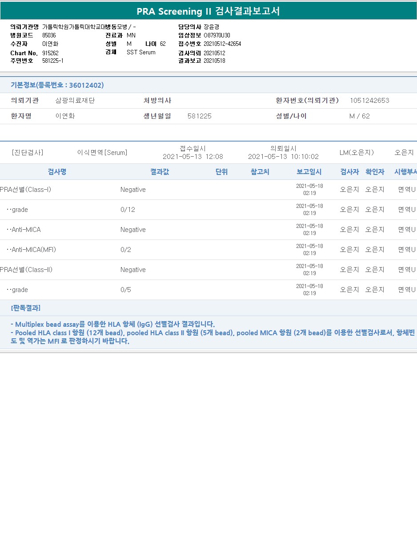Click LM(오은지) text

pyautogui.click(x=357, y=153)
